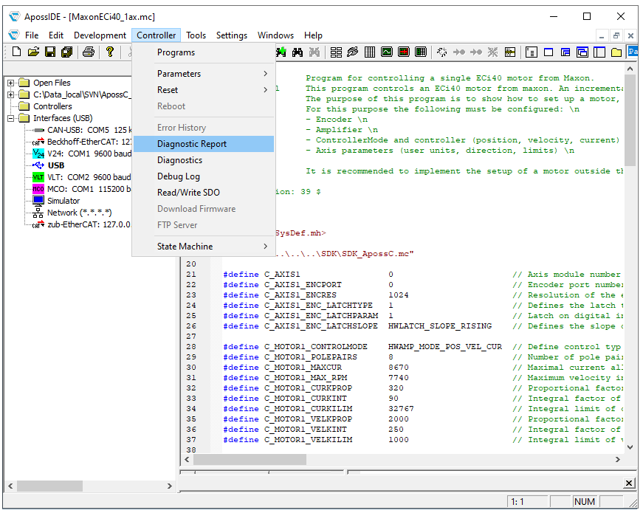Click the vertical columns table icon

point(370,52)
